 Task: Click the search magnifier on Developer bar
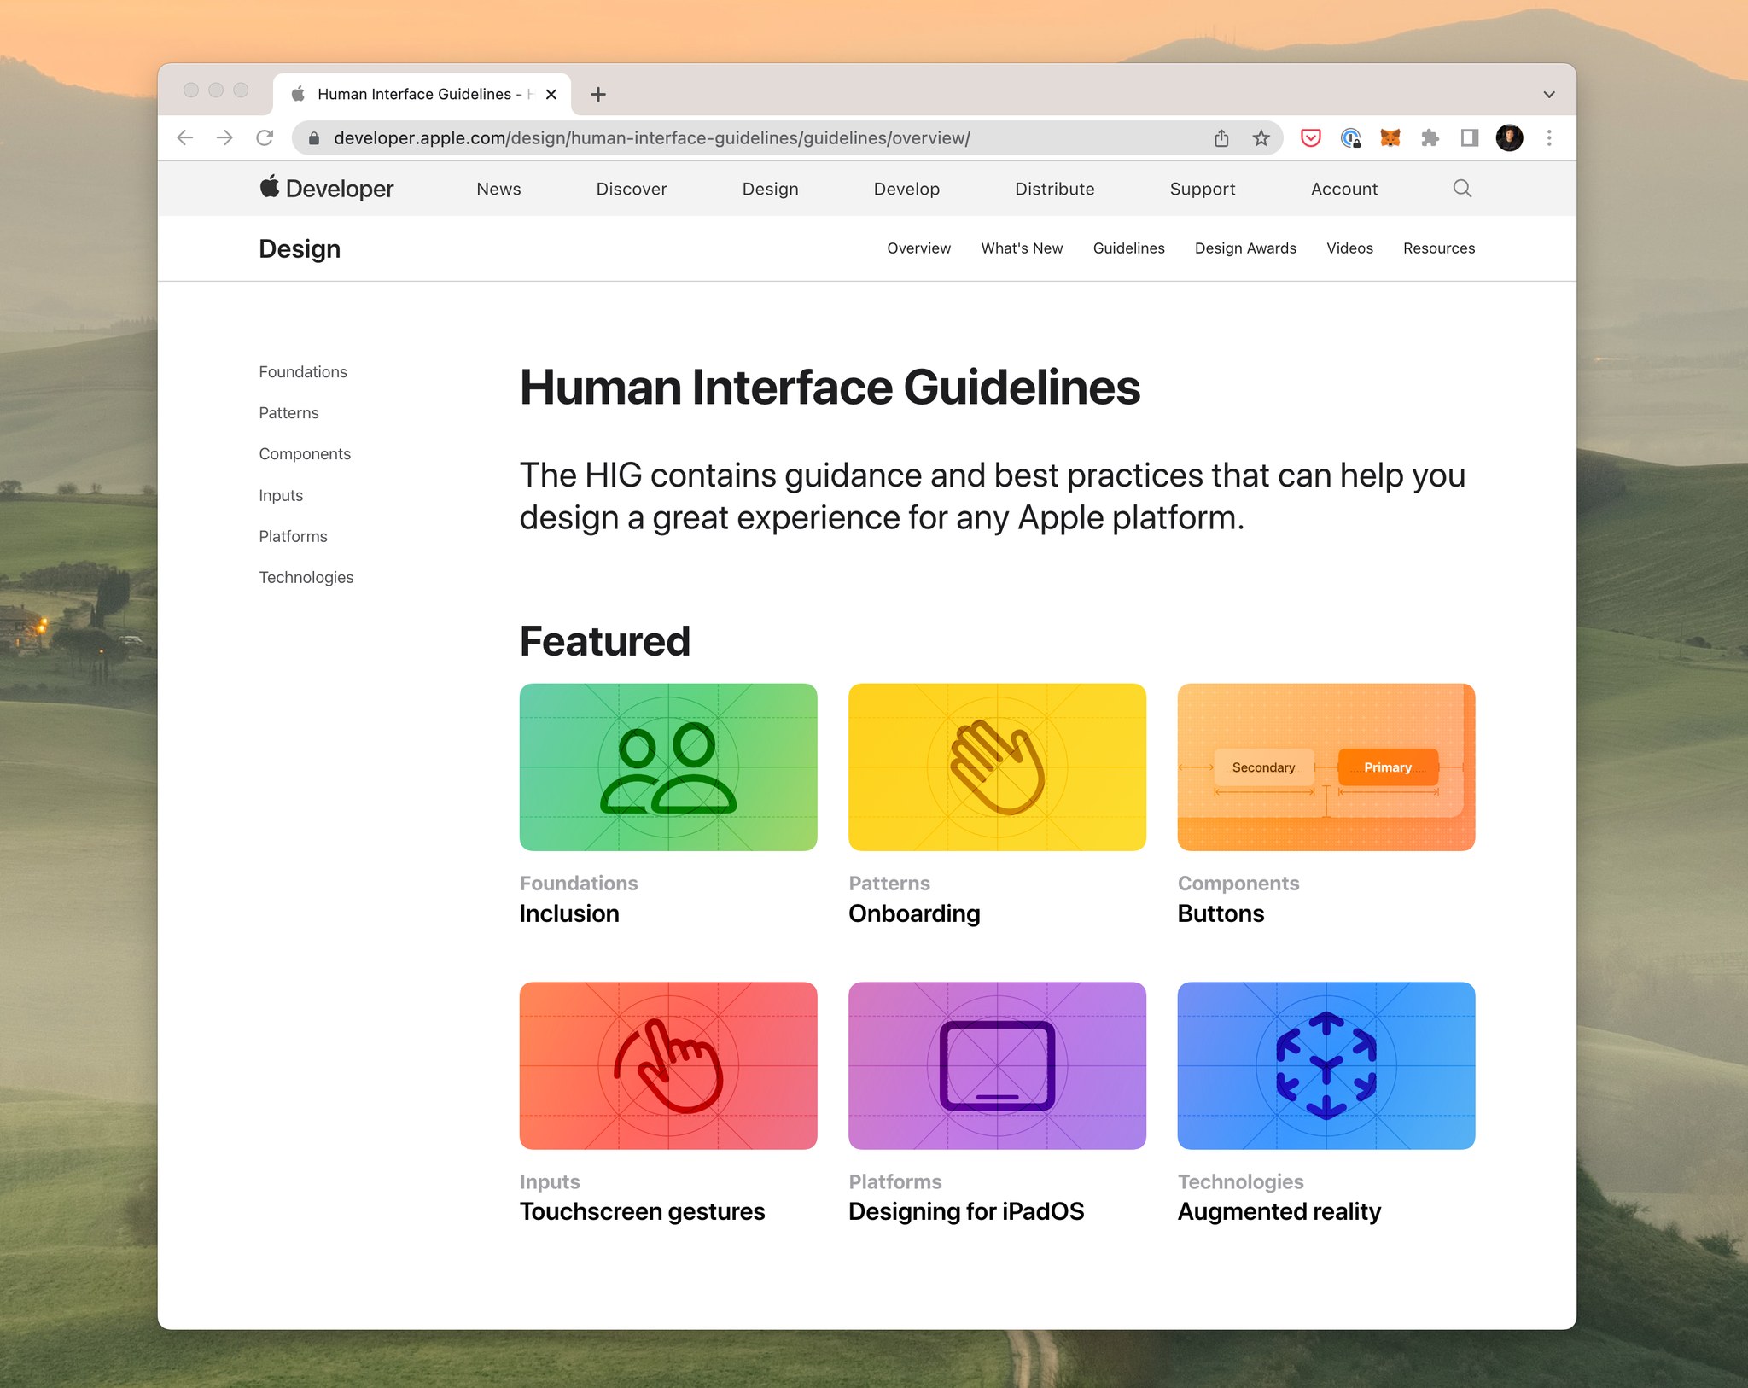[1462, 188]
